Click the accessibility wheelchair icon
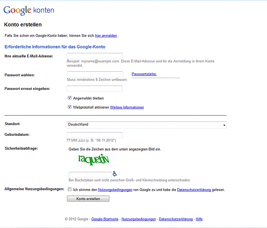 tap(115, 174)
